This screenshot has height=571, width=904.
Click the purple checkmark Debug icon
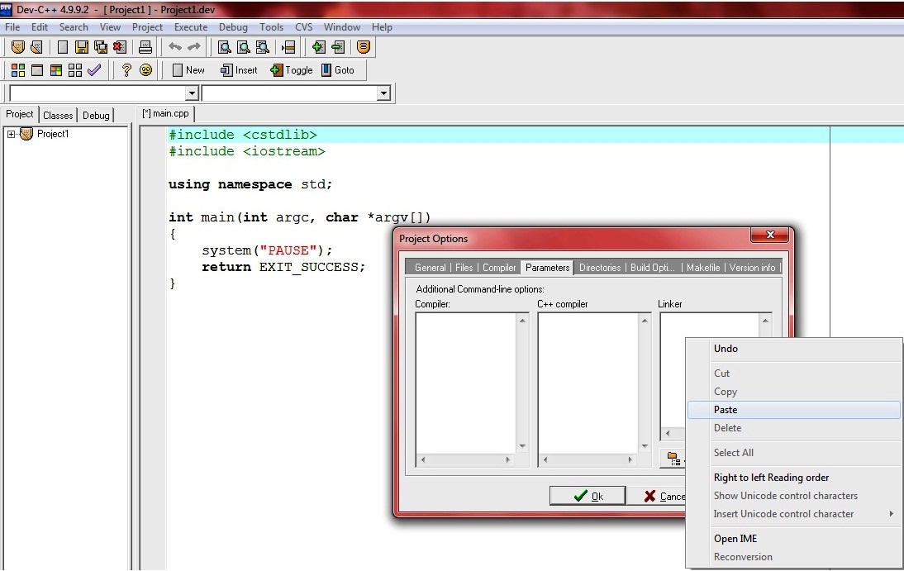coord(94,70)
